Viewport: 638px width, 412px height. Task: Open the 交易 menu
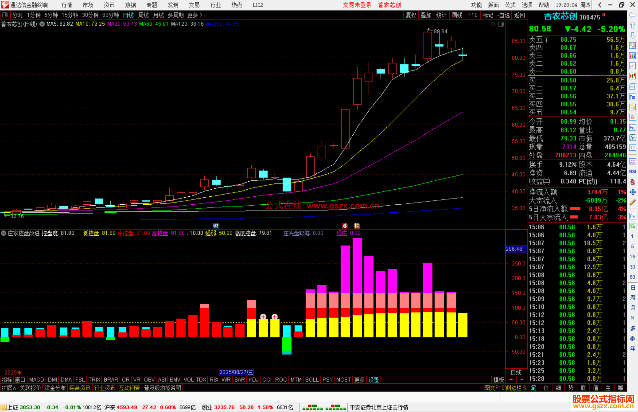point(194,5)
